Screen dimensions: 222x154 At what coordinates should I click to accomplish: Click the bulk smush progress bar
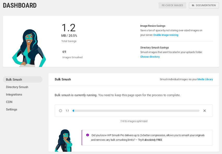[136, 111]
